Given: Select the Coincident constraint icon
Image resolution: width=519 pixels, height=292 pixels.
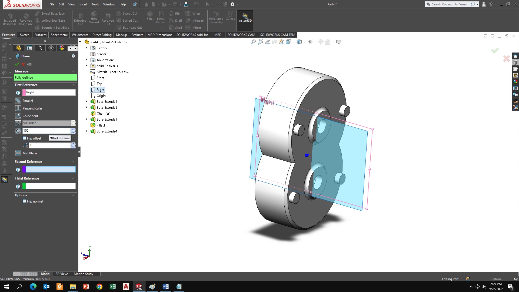Looking at the screenshot, I should coord(18,116).
